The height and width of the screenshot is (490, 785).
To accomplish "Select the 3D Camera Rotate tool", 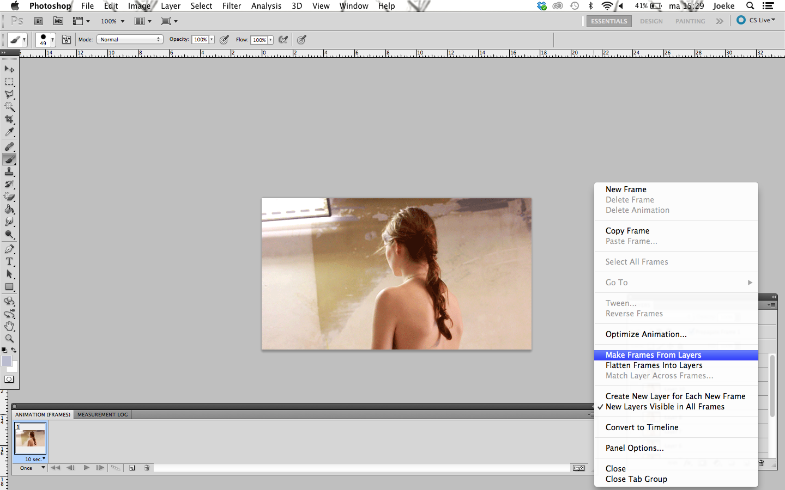I will (x=9, y=314).
